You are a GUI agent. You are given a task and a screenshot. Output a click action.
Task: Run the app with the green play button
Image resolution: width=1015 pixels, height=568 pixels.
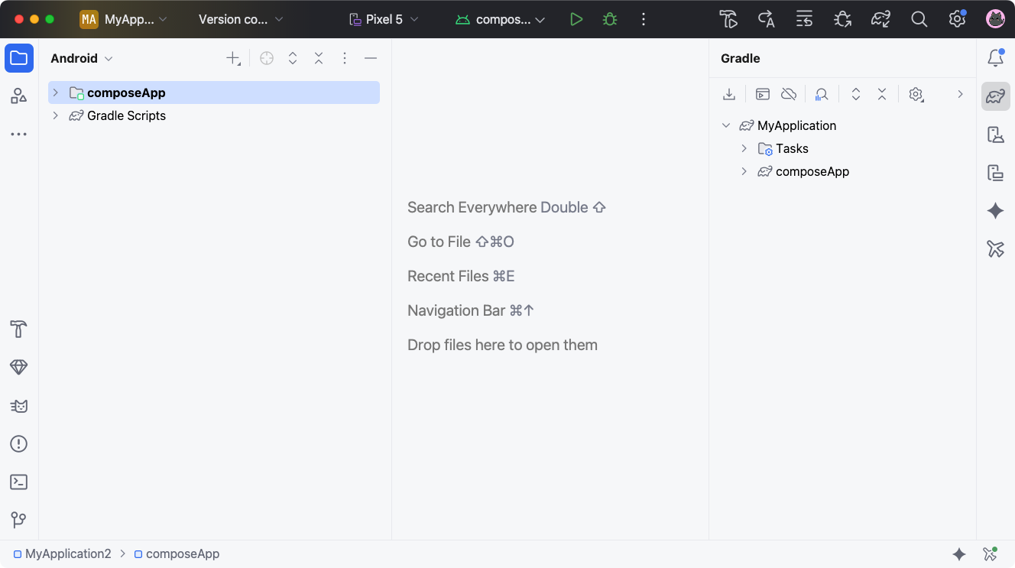pos(576,19)
